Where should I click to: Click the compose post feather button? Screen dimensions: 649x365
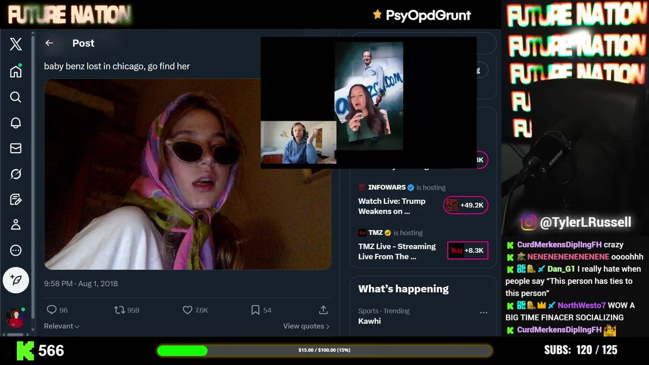tap(16, 280)
